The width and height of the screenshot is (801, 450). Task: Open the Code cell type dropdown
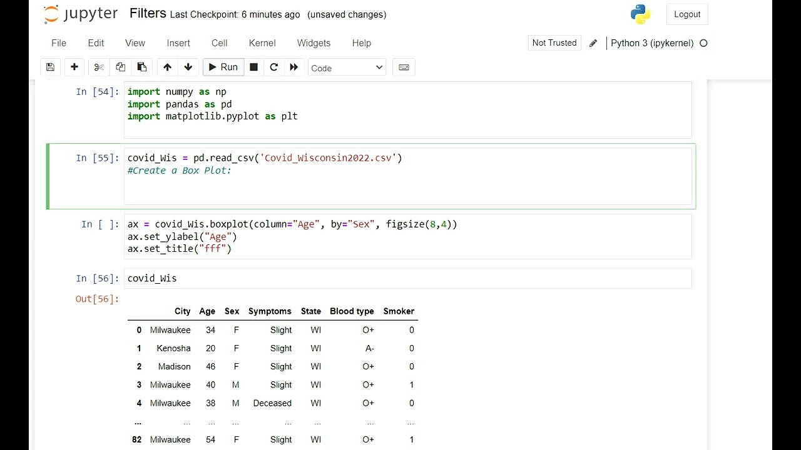coord(347,67)
